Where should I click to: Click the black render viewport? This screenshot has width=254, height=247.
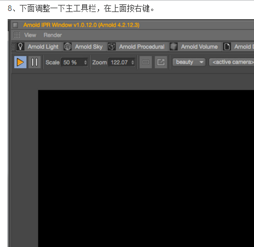point(146,168)
